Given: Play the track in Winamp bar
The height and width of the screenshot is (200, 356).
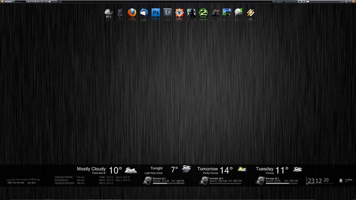Looking at the screenshot, I should 31,1.
